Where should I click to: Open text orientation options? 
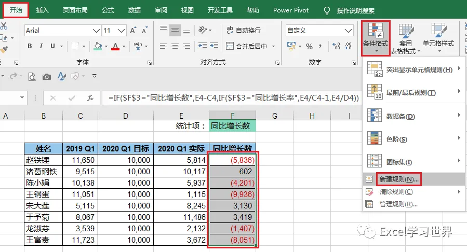click(205, 30)
